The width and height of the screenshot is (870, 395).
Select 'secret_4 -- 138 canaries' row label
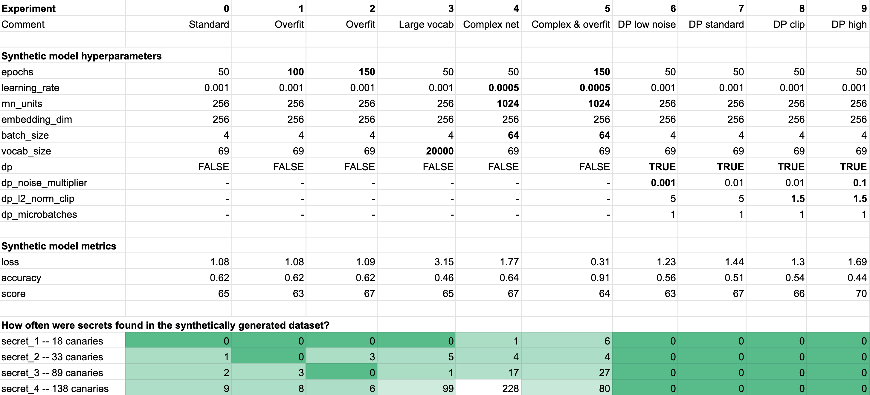tap(63, 388)
